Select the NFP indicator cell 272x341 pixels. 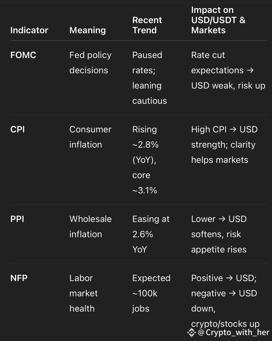19,278
